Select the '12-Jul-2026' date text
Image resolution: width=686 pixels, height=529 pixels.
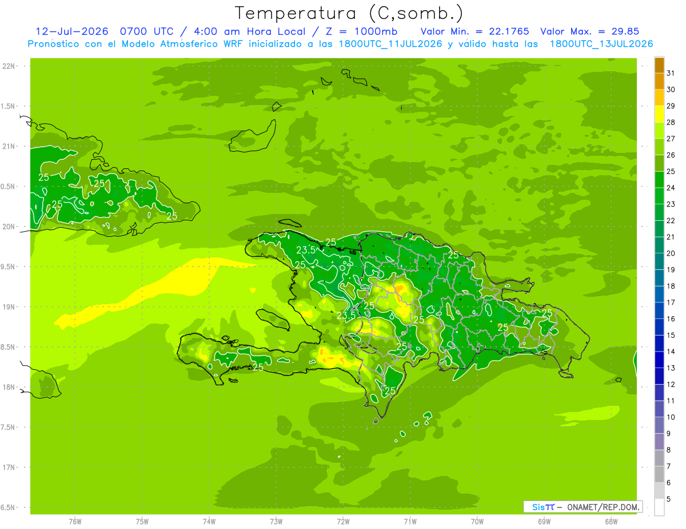(73, 31)
